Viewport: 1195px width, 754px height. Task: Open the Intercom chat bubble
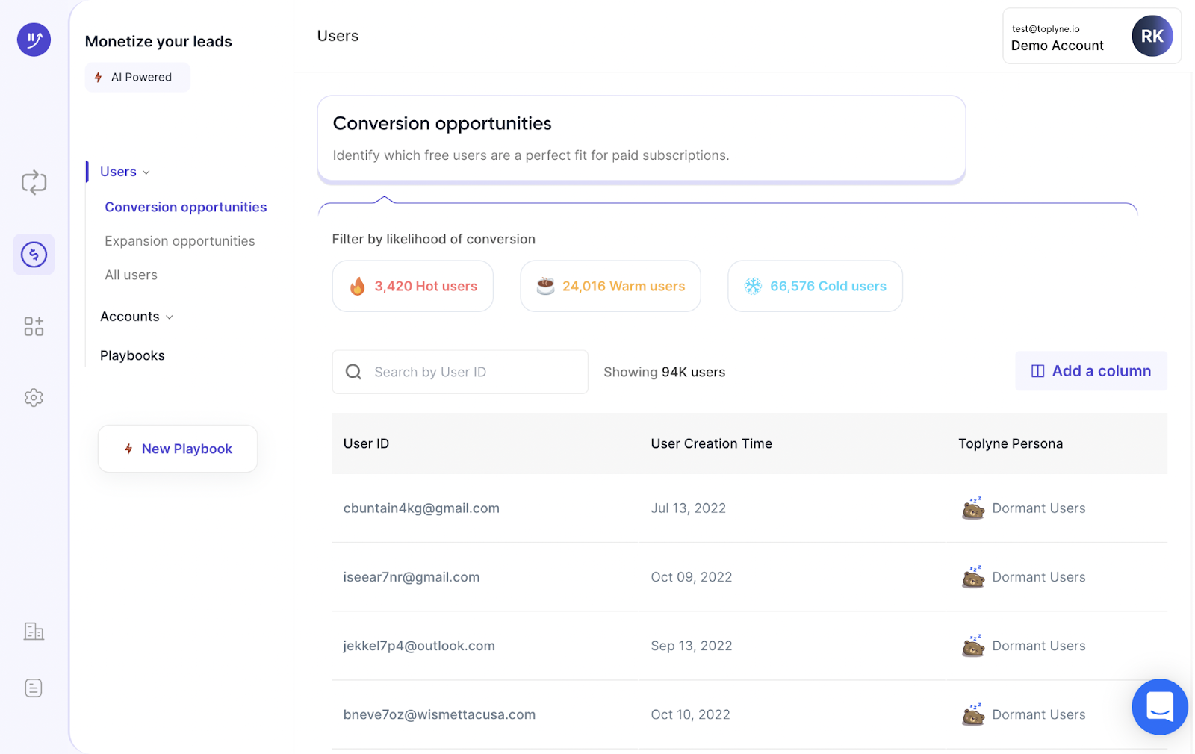point(1159,707)
